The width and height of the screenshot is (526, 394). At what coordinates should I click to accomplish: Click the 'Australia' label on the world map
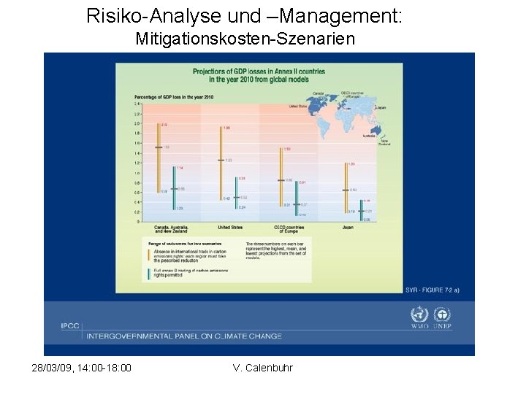[369, 136]
